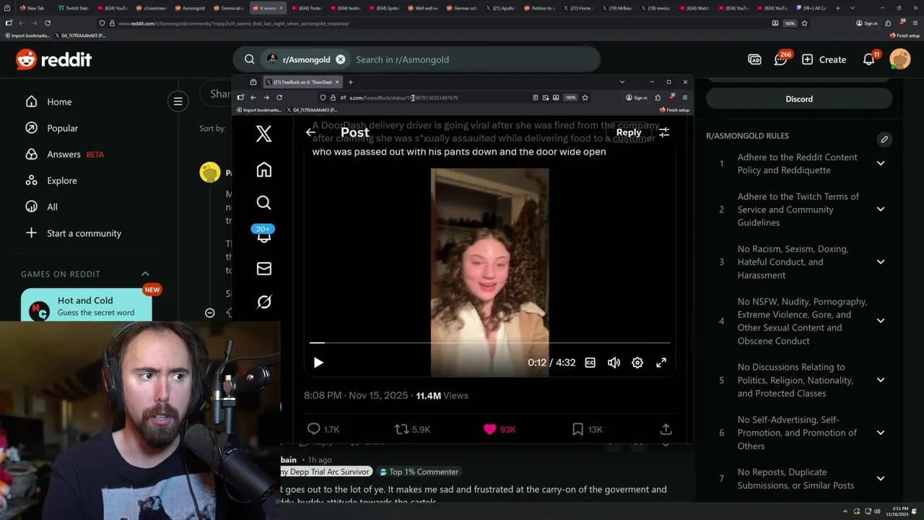Open the Reddit chat icon with 266 badge
The height and width of the screenshot is (520, 924).
782,59
